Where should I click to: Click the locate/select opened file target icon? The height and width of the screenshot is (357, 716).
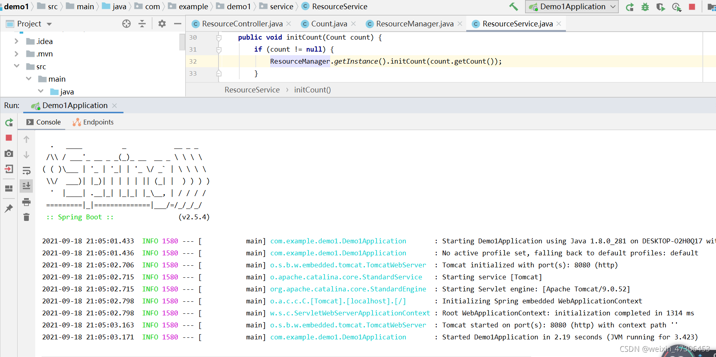pyautogui.click(x=126, y=24)
